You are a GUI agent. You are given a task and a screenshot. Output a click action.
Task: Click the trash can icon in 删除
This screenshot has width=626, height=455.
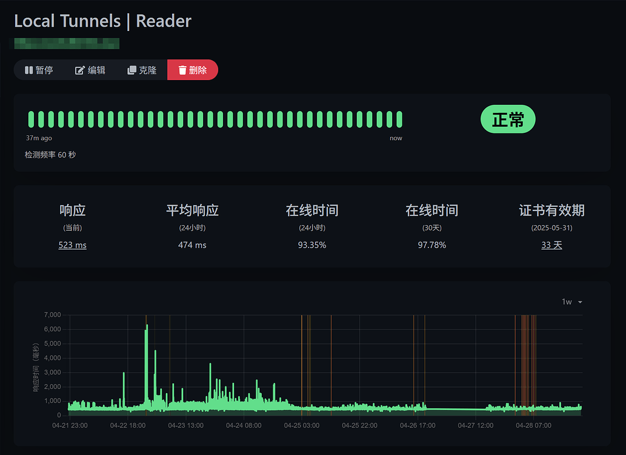(182, 70)
